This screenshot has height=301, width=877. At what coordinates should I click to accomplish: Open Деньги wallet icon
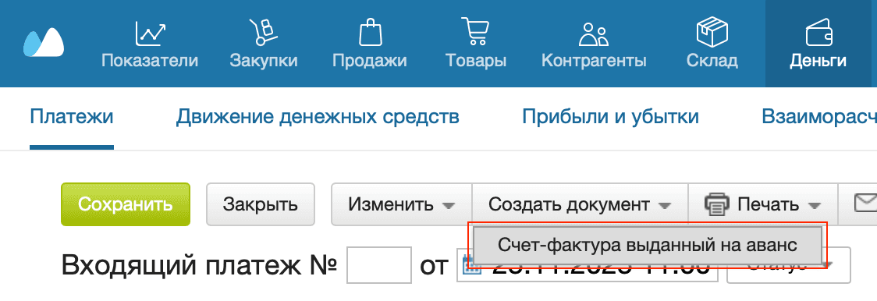819,34
